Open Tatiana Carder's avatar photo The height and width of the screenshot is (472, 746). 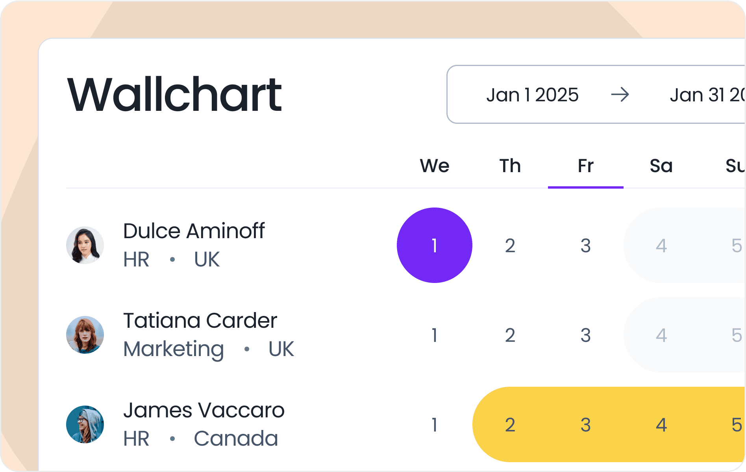[85, 335]
